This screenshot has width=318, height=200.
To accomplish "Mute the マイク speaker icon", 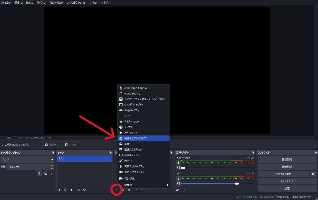I will [x=178, y=183].
